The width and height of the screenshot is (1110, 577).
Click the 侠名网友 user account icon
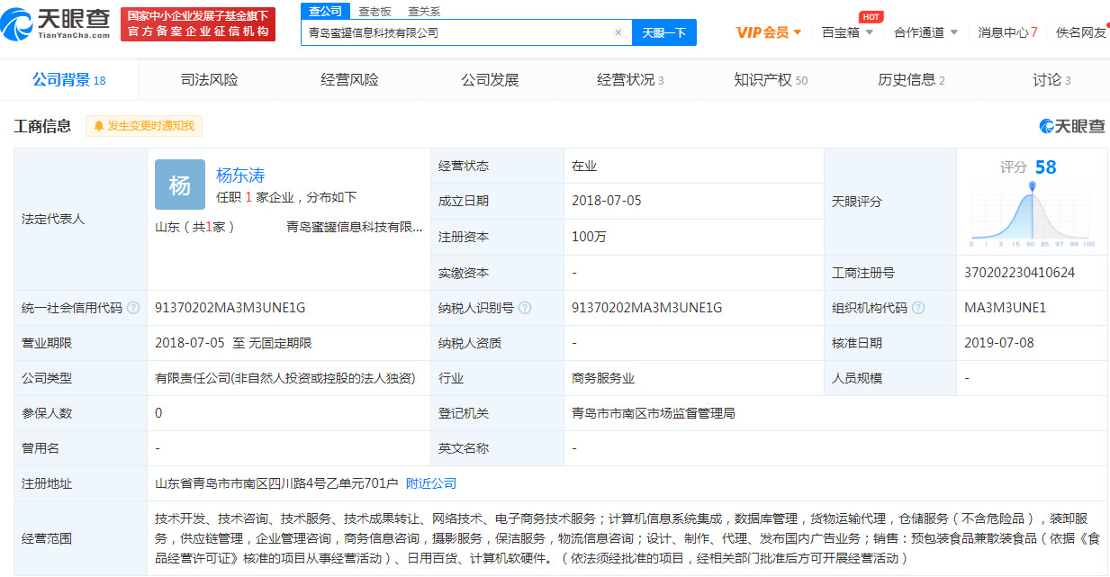[1079, 32]
